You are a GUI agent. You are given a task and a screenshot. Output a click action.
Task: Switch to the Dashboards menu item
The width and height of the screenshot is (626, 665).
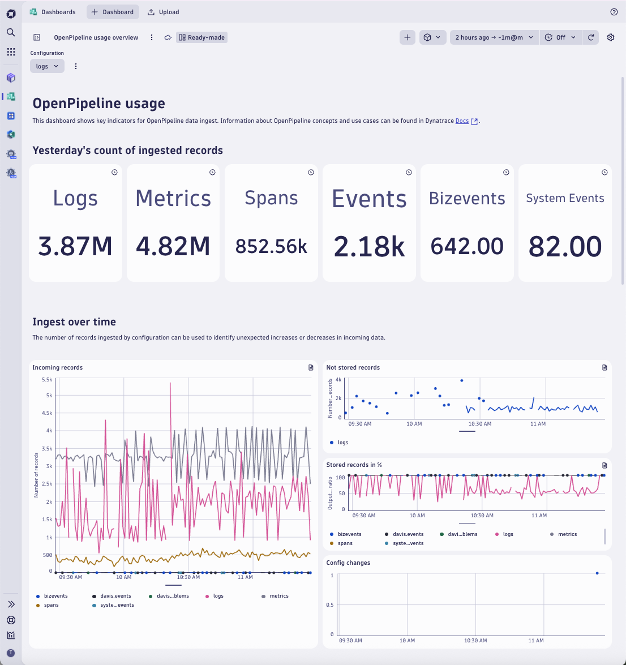click(53, 12)
